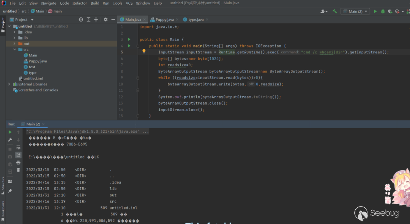This screenshot has width=410, height=224.
Task: Start debugging with the green bug icon
Action: [383, 11]
